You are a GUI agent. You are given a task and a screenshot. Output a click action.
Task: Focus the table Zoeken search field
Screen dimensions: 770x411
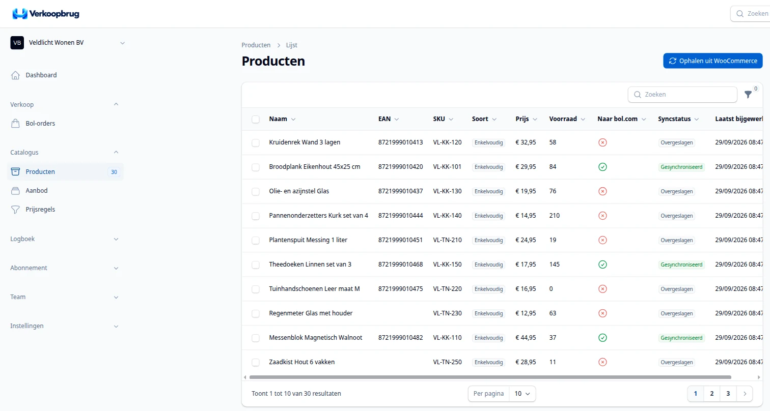coord(682,95)
